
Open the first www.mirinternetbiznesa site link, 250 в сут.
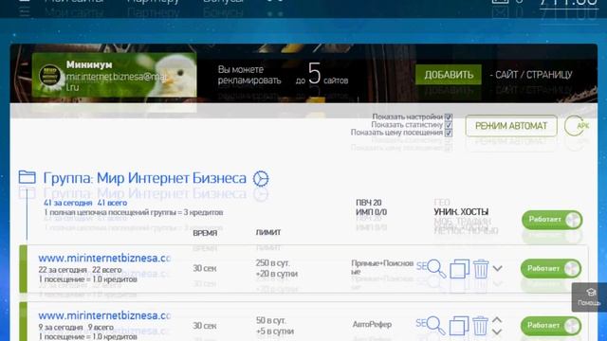[104, 258]
